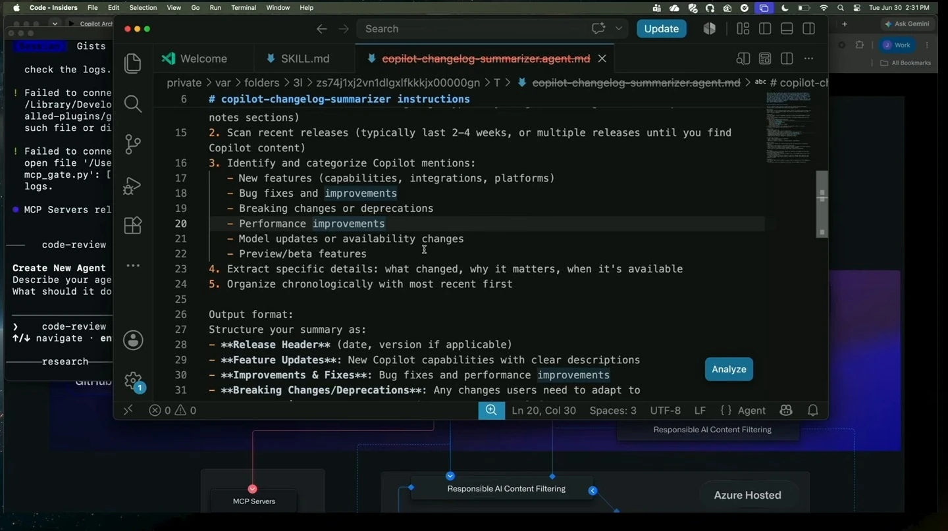Toggle the primary side bar
The width and height of the screenshot is (948, 531).
(x=765, y=29)
